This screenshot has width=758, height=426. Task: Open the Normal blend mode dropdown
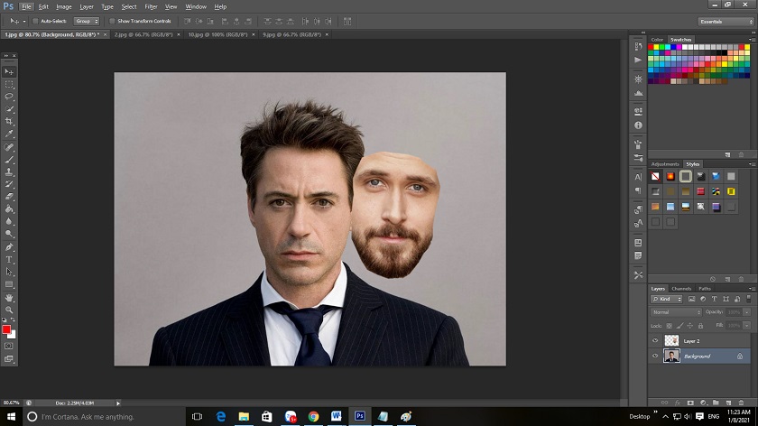coord(676,312)
